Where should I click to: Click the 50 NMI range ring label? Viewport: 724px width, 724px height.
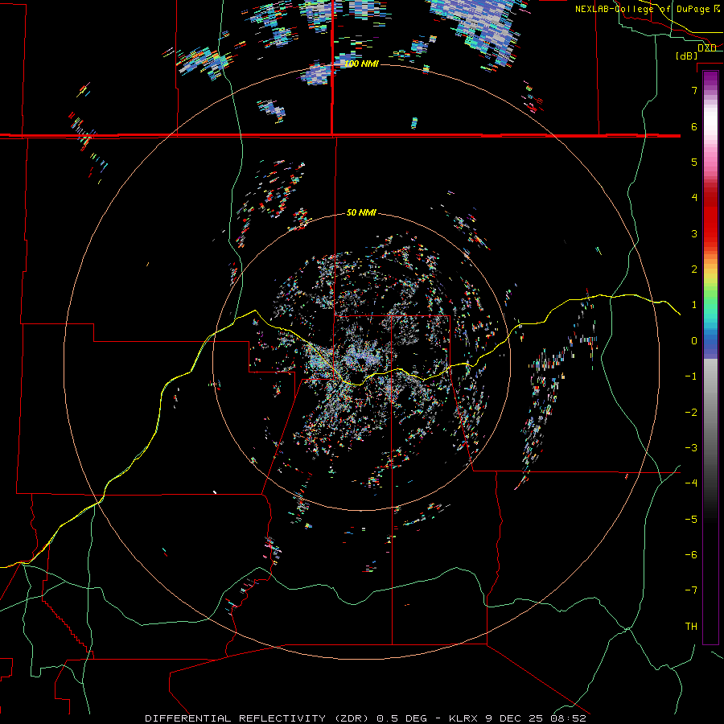[361, 212]
